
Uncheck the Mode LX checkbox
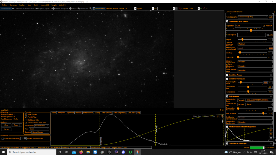tap(264, 26)
